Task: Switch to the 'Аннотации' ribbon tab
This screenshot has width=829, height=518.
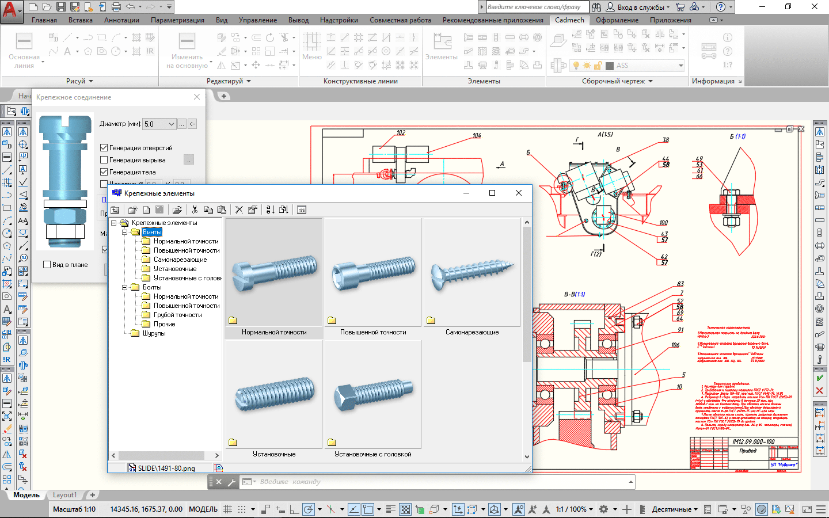Action: point(121,20)
